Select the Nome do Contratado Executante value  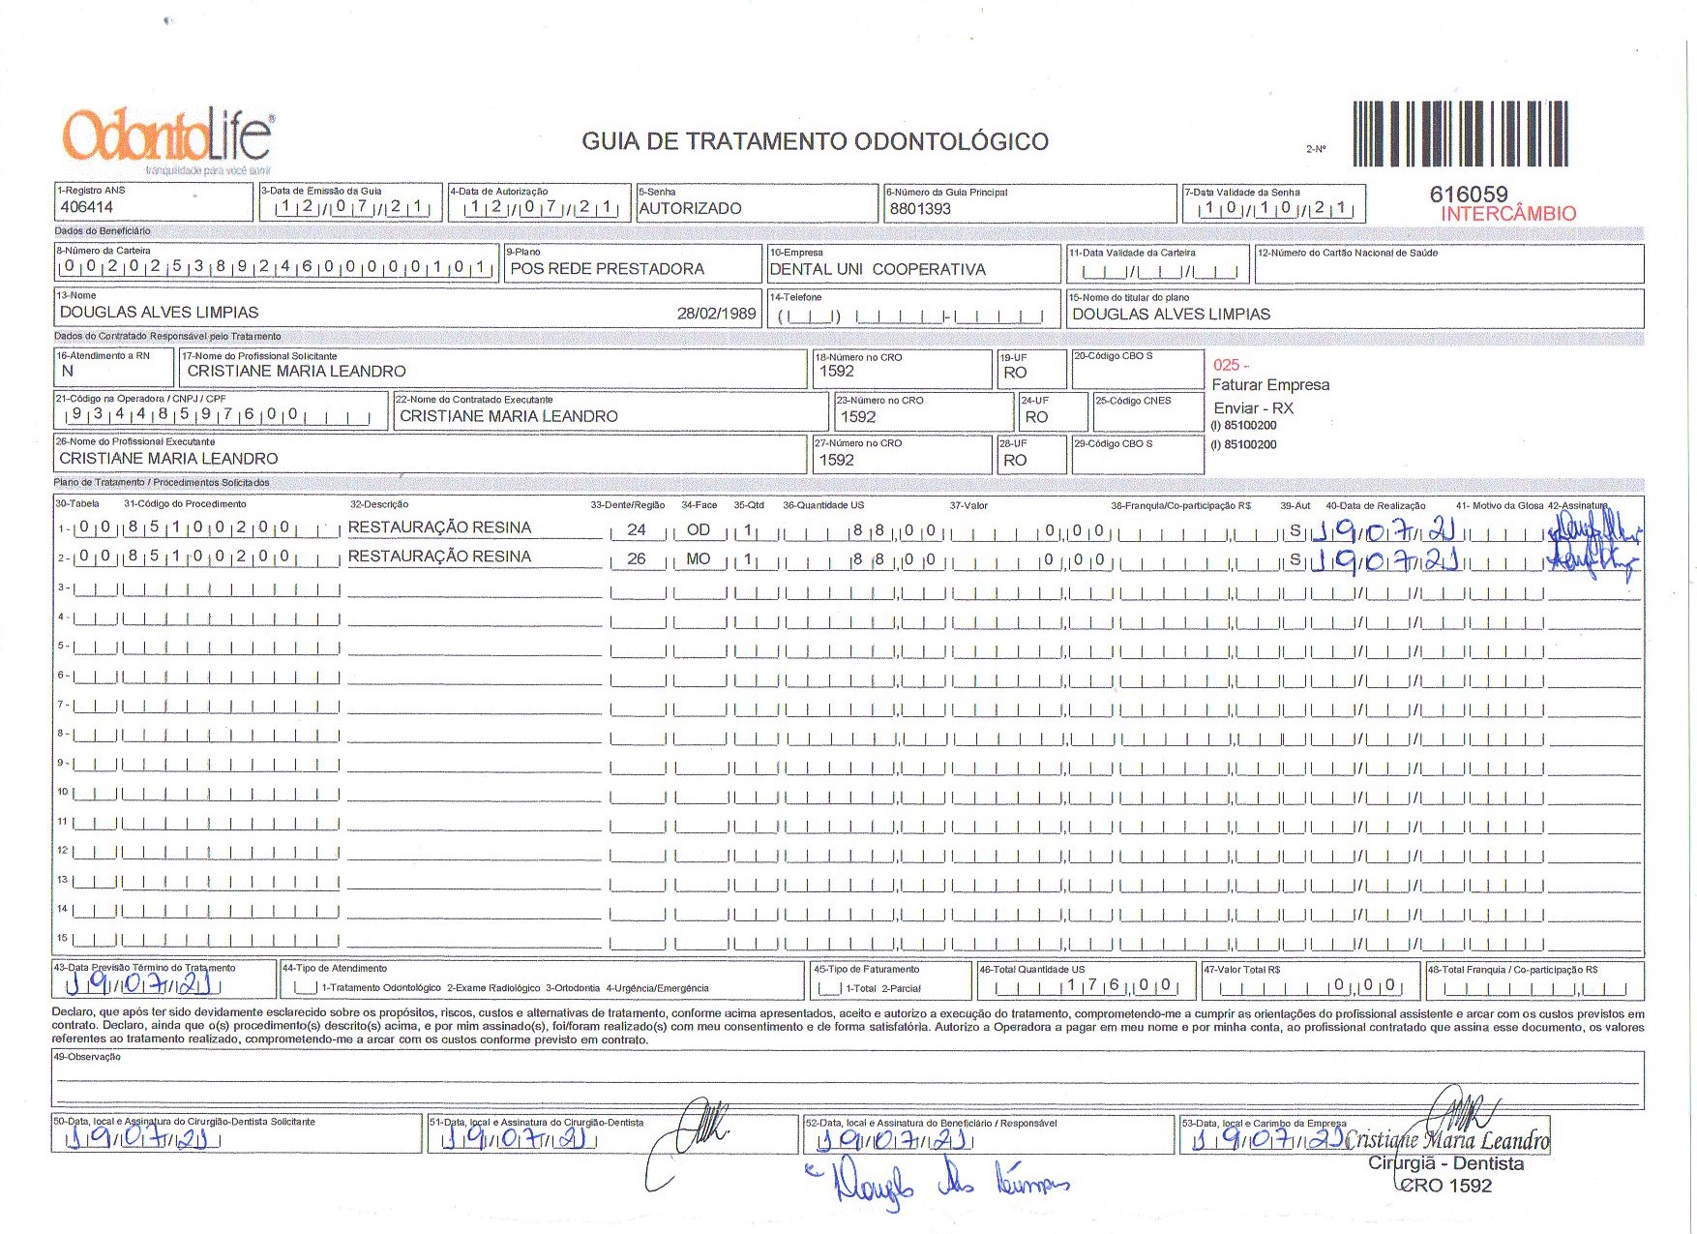[508, 416]
